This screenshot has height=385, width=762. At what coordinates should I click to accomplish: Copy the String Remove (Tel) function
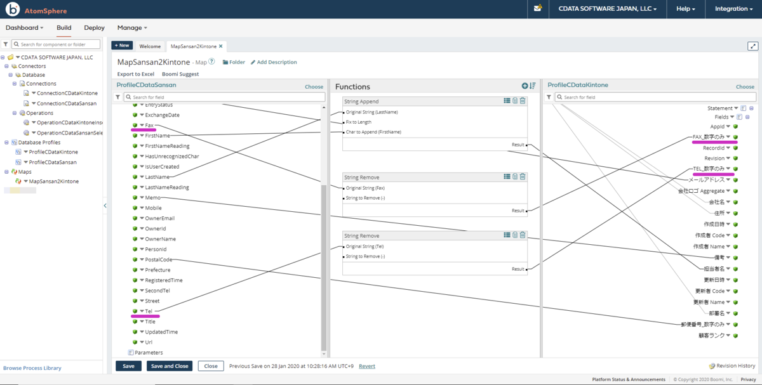(515, 235)
